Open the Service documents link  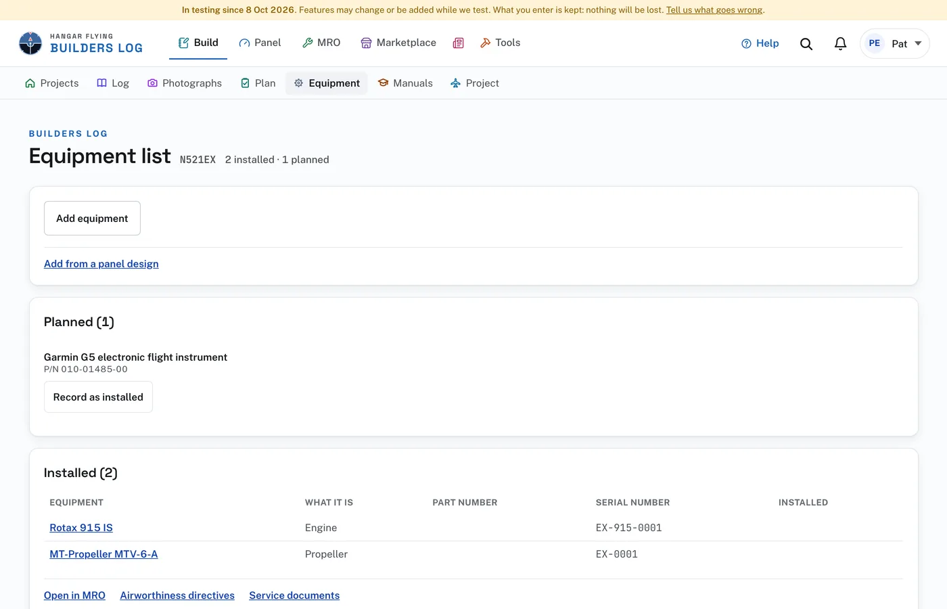click(x=294, y=595)
